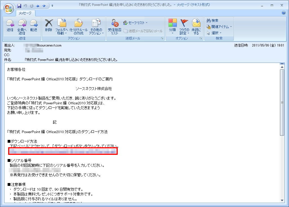Open 迷惑メール group dialog launcher

[x=162, y=38]
